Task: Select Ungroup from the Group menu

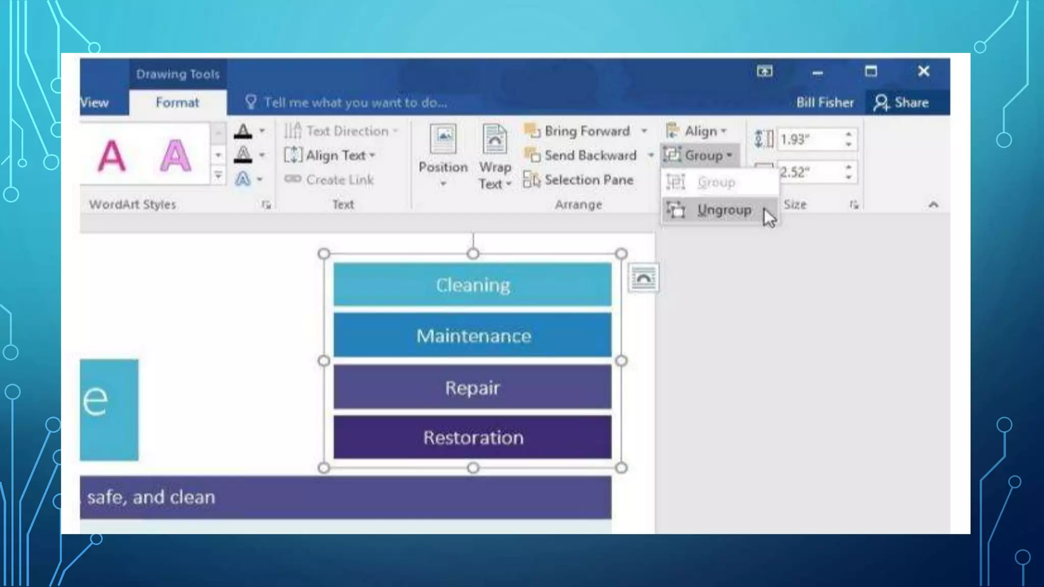Action: [x=724, y=210]
